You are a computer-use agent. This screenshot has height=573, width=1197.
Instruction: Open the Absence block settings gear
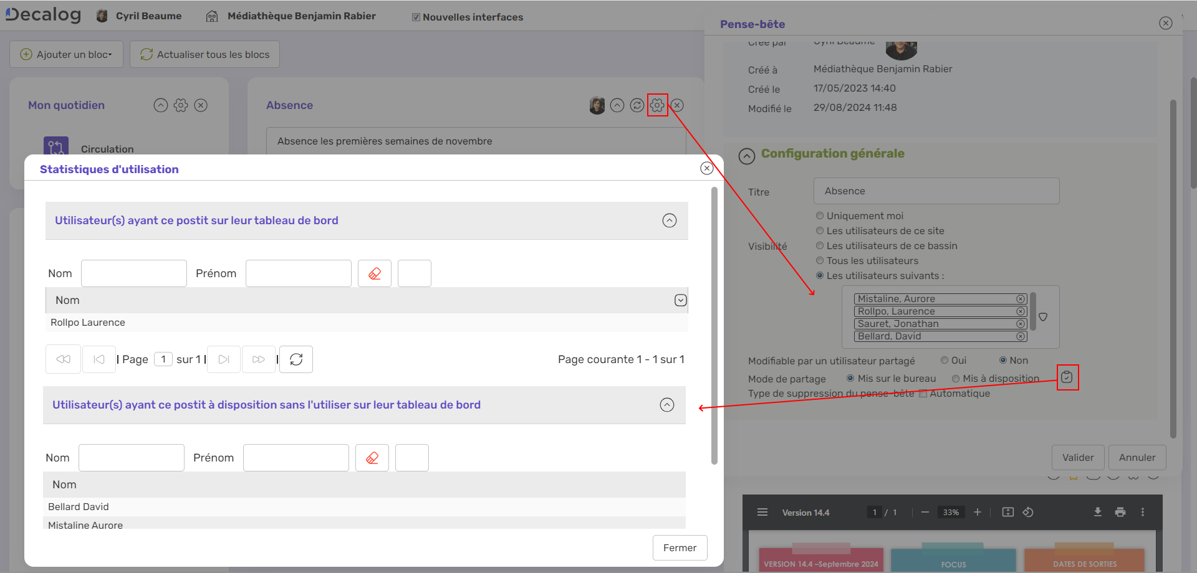657,105
